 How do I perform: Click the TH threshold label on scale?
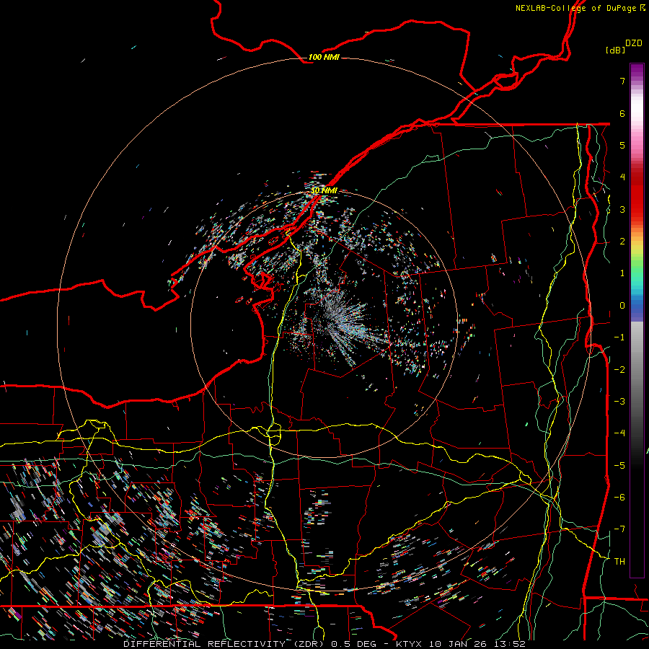point(619,562)
